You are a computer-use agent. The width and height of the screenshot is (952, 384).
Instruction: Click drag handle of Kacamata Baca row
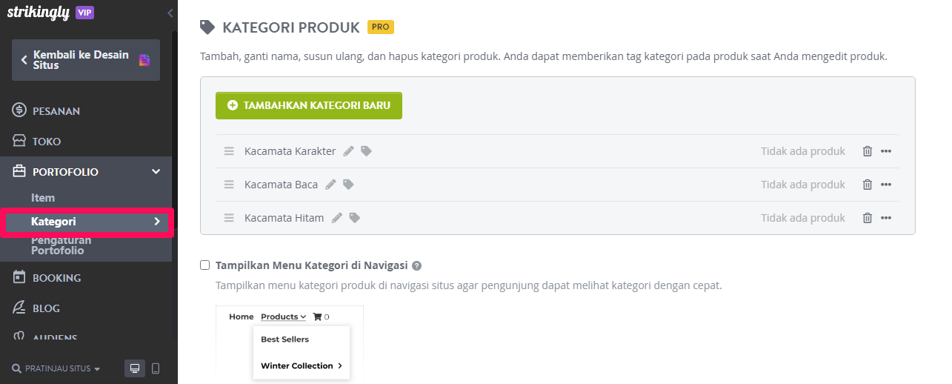[229, 185]
